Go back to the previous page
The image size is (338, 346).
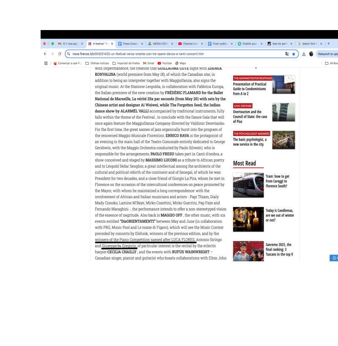[x=45, y=54]
